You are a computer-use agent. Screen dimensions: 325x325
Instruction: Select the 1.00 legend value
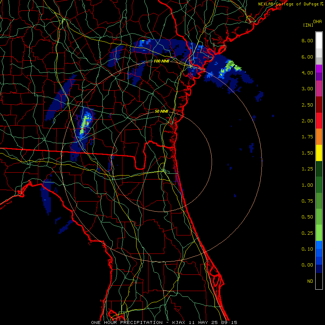tap(307, 185)
